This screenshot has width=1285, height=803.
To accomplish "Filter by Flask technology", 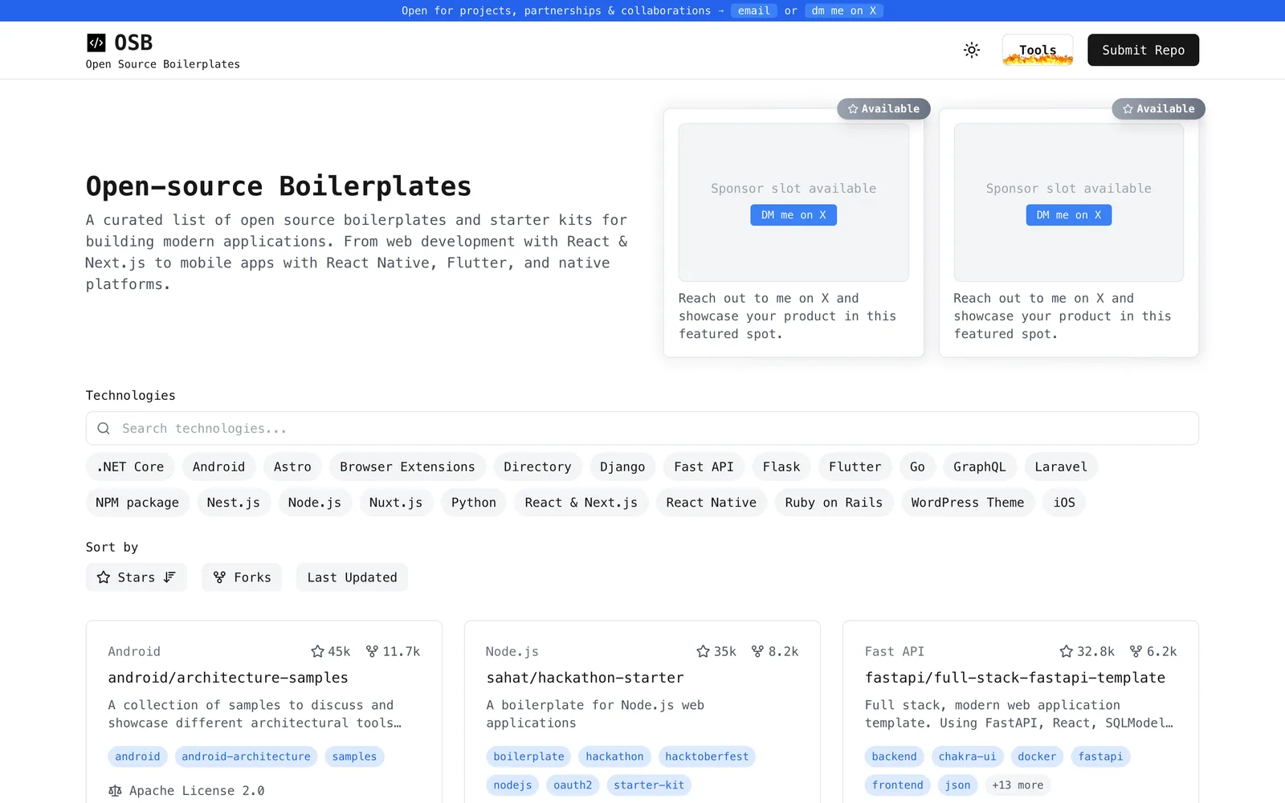I will [x=781, y=467].
